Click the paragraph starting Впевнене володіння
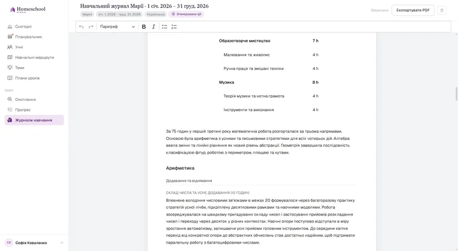The image size is (458, 251). pyautogui.click(x=260, y=221)
